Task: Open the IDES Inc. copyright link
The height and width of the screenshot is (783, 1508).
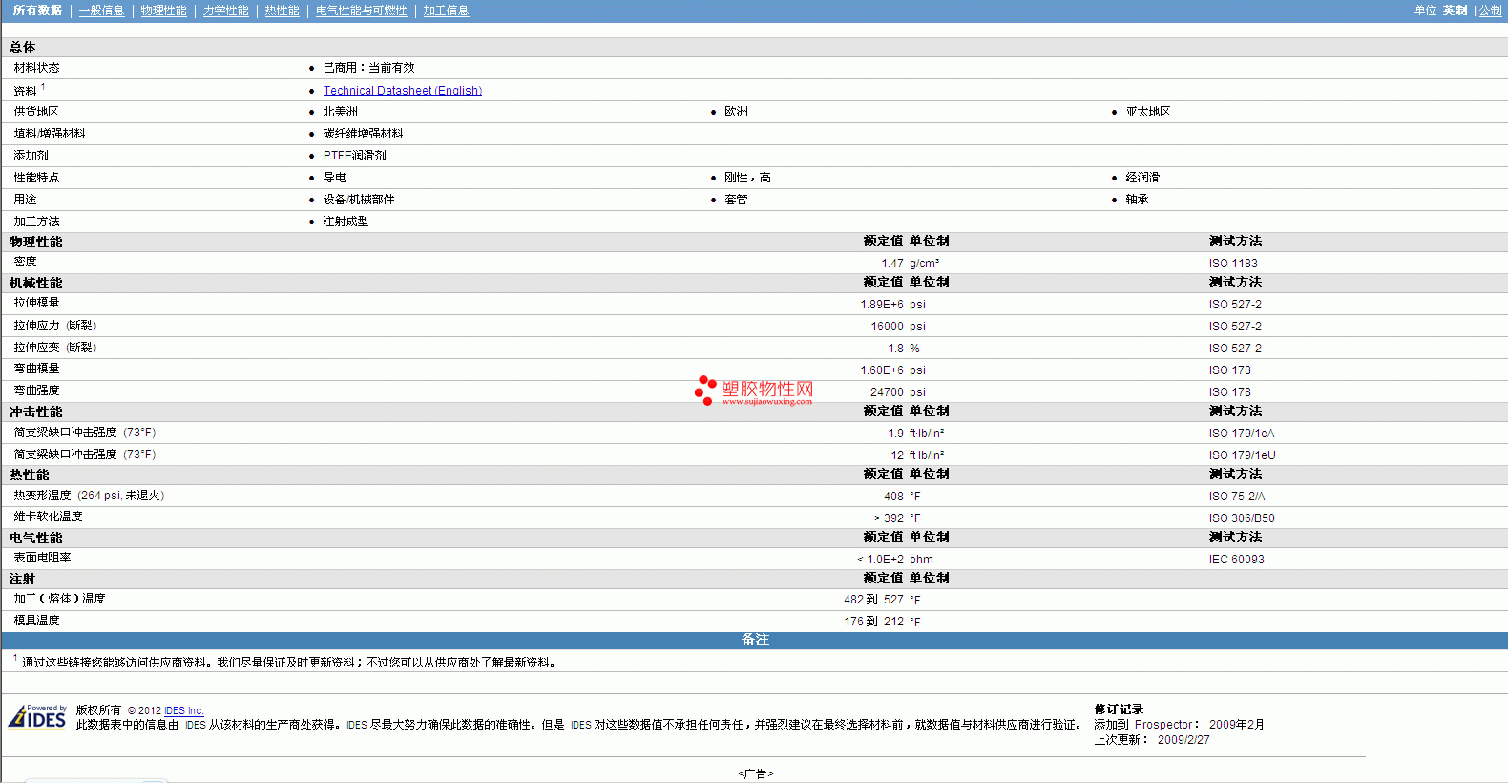Action: coord(184,710)
